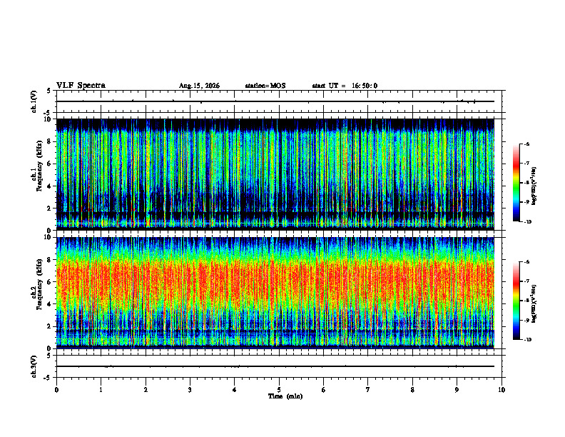Viewport: 565px width, 437px height.
Task: Click the "4" kHz tick on ch.1 frequency axis
Action: coord(50,186)
